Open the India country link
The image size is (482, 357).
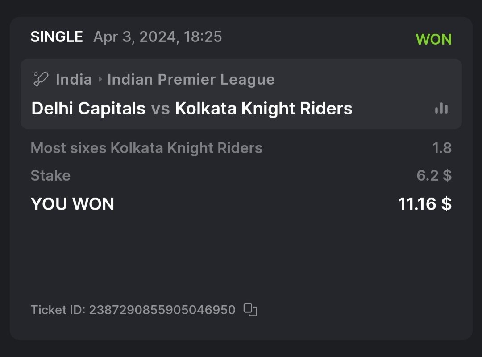74,80
